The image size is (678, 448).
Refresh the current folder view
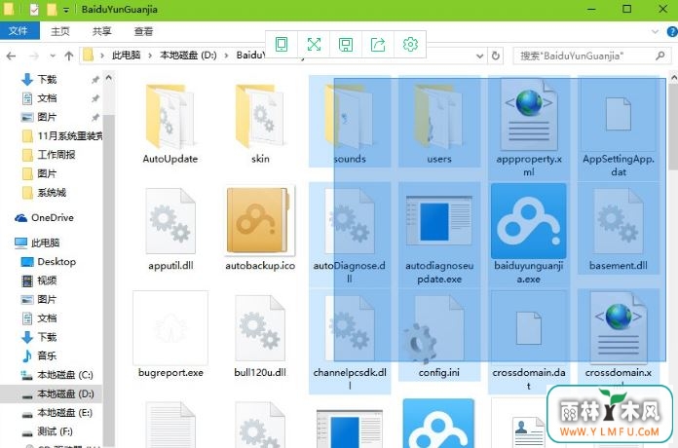[496, 56]
